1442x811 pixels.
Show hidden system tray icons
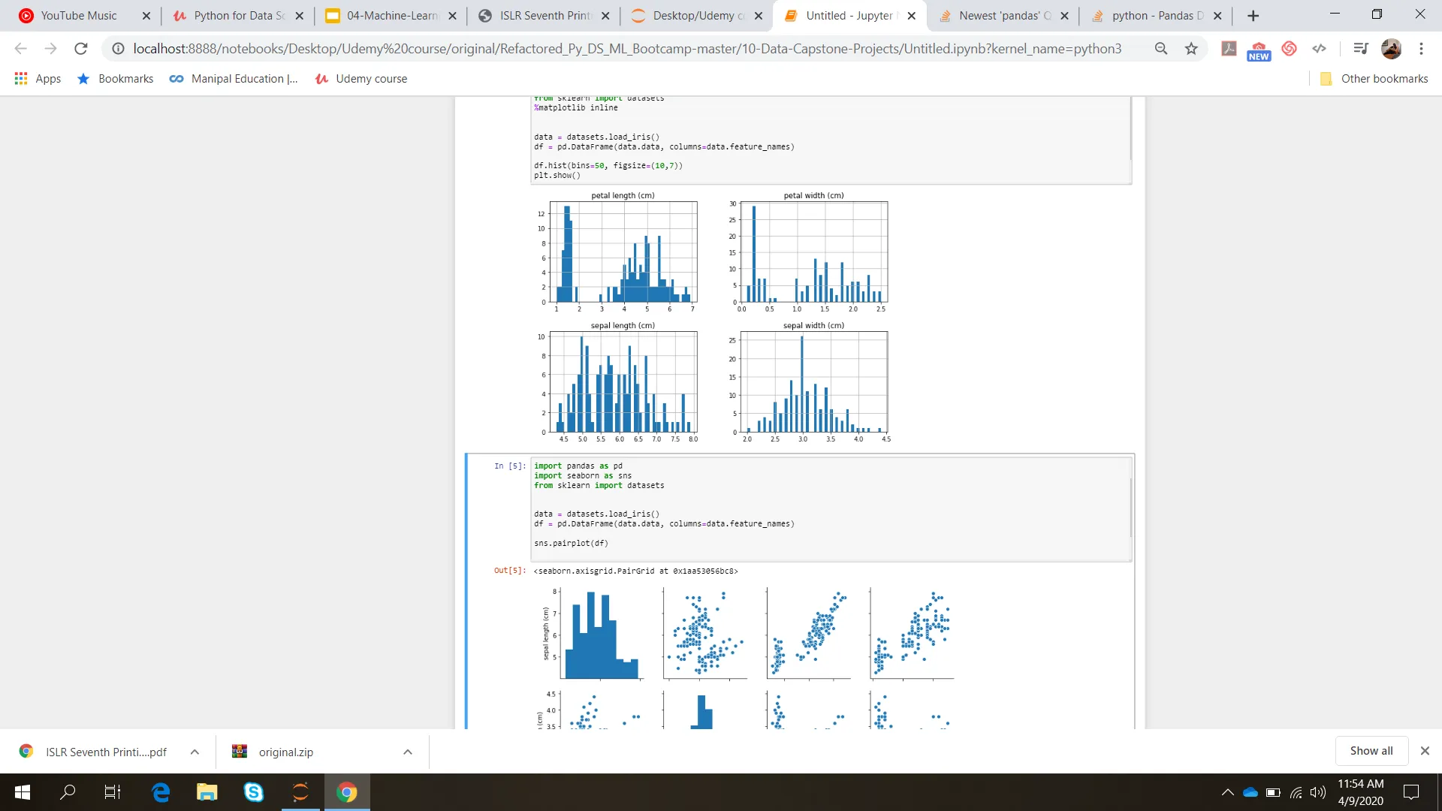coord(1227,792)
